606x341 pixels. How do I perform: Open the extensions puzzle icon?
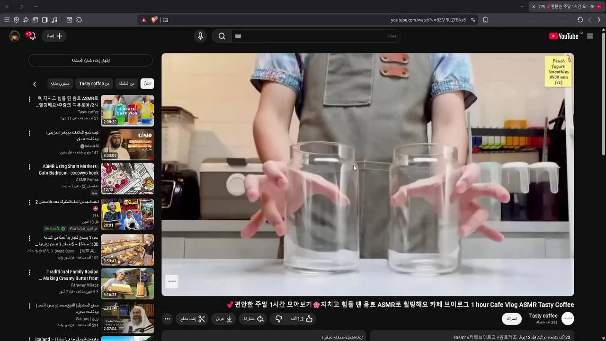click(x=79, y=20)
